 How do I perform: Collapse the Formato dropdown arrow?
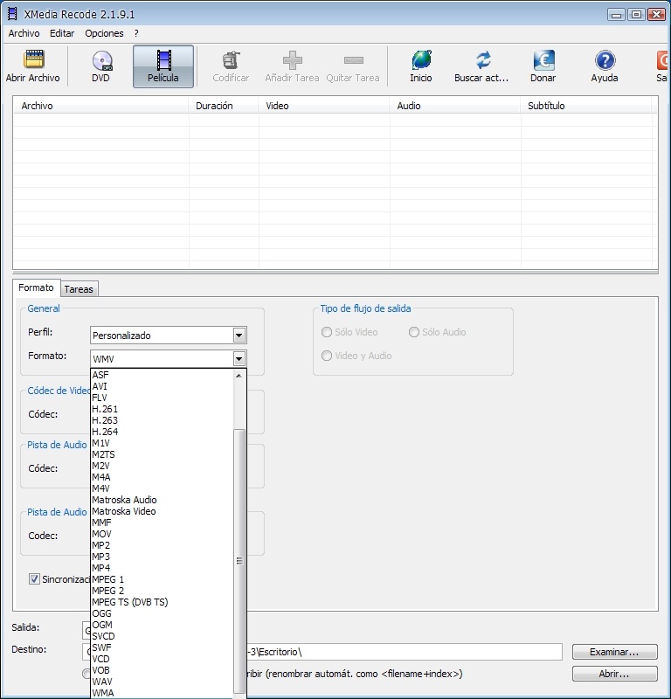(239, 358)
